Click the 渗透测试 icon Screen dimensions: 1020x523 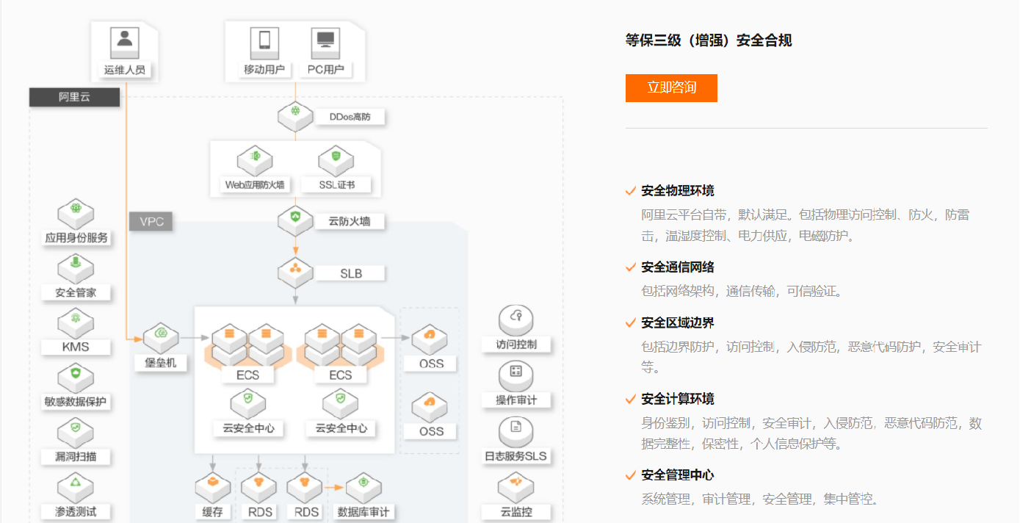click(76, 487)
